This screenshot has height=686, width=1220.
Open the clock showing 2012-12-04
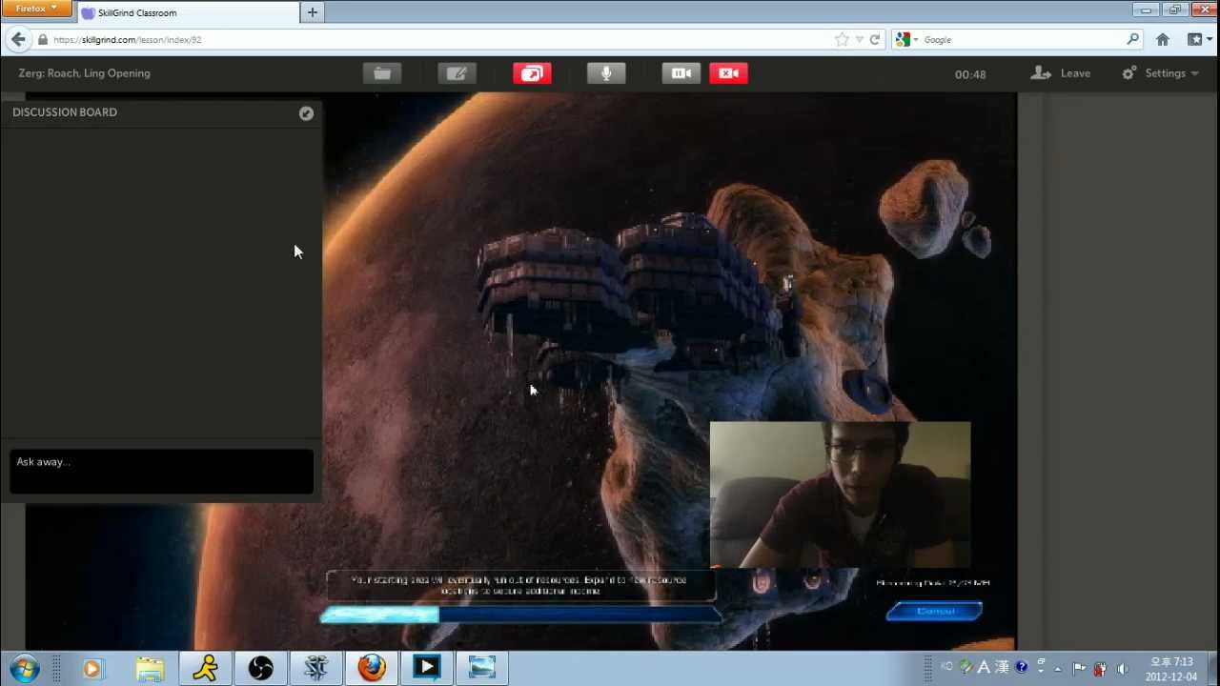click(1171, 669)
